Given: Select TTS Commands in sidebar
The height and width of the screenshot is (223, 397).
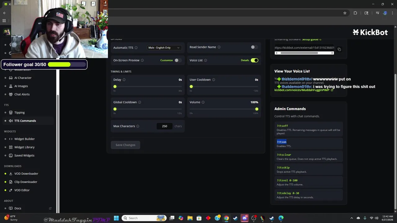Looking at the screenshot, I should (x=25, y=121).
